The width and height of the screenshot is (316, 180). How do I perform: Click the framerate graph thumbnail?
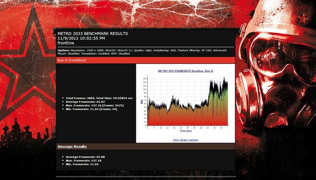[x=186, y=103]
